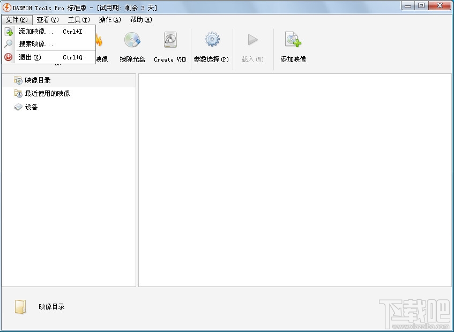This screenshot has width=454, height=332.
Task: Open the 查看 menu
Action: pos(47,19)
